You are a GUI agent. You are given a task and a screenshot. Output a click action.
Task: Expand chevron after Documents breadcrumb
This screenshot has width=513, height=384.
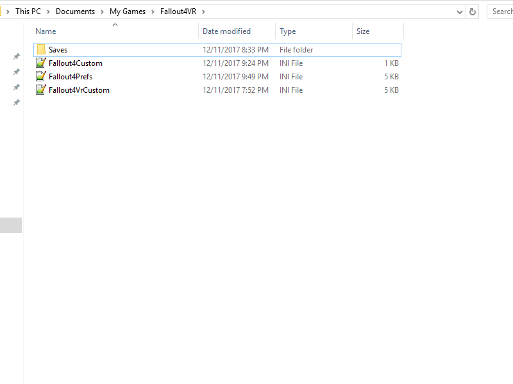click(102, 12)
